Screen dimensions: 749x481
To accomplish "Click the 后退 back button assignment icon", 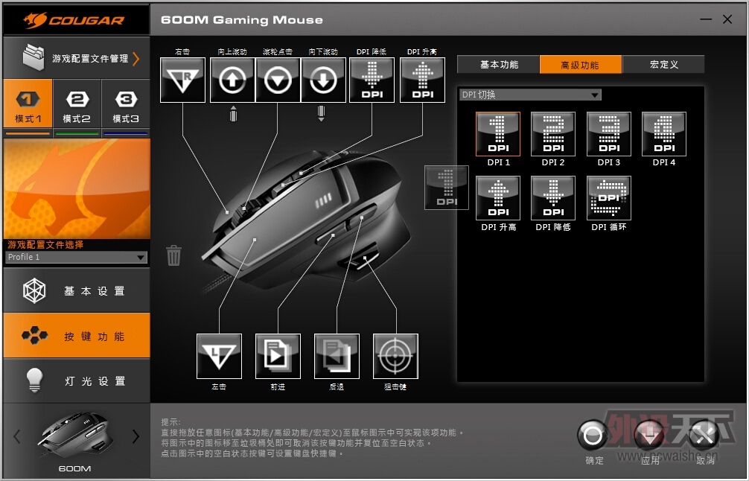I will point(337,357).
